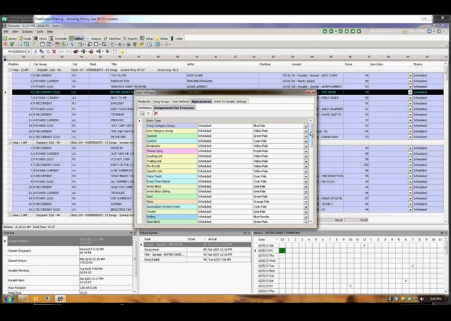The image size is (451, 321).
Task: Click the gray save disk icon in main toolbar
Action: [x=20, y=44]
